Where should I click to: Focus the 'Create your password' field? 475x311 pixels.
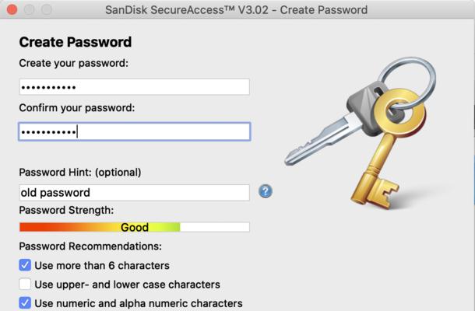(134, 87)
